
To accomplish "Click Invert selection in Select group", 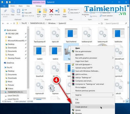I will (106, 16).
